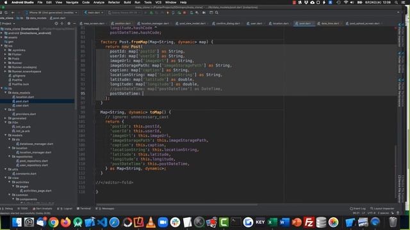Select location.dart in the project tree
Screen dimensions: 410x230
pyautogui.click(x=24, y=97)
